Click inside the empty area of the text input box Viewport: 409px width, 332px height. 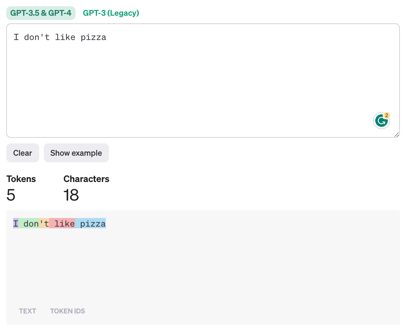tap(200, 86)
